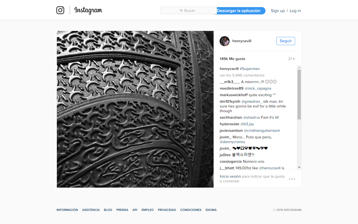Open the Log in link
The image size is (358, 224).
pyautogui.click(x=295, y=11)
